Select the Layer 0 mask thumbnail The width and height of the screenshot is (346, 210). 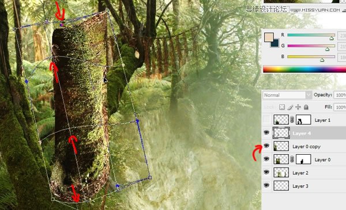click(x=303, y=159)
